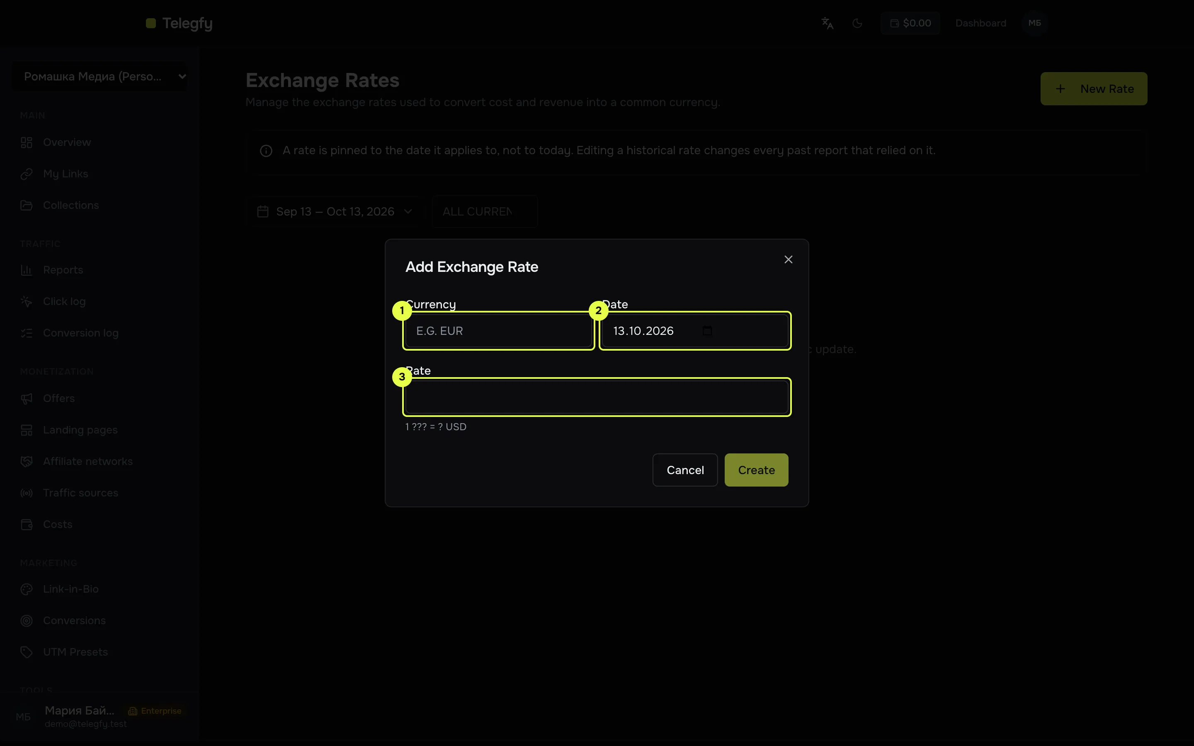Open the calendar picker in Date field
Viewport: 1194px width, 746px height.
[x=707, y=331]
